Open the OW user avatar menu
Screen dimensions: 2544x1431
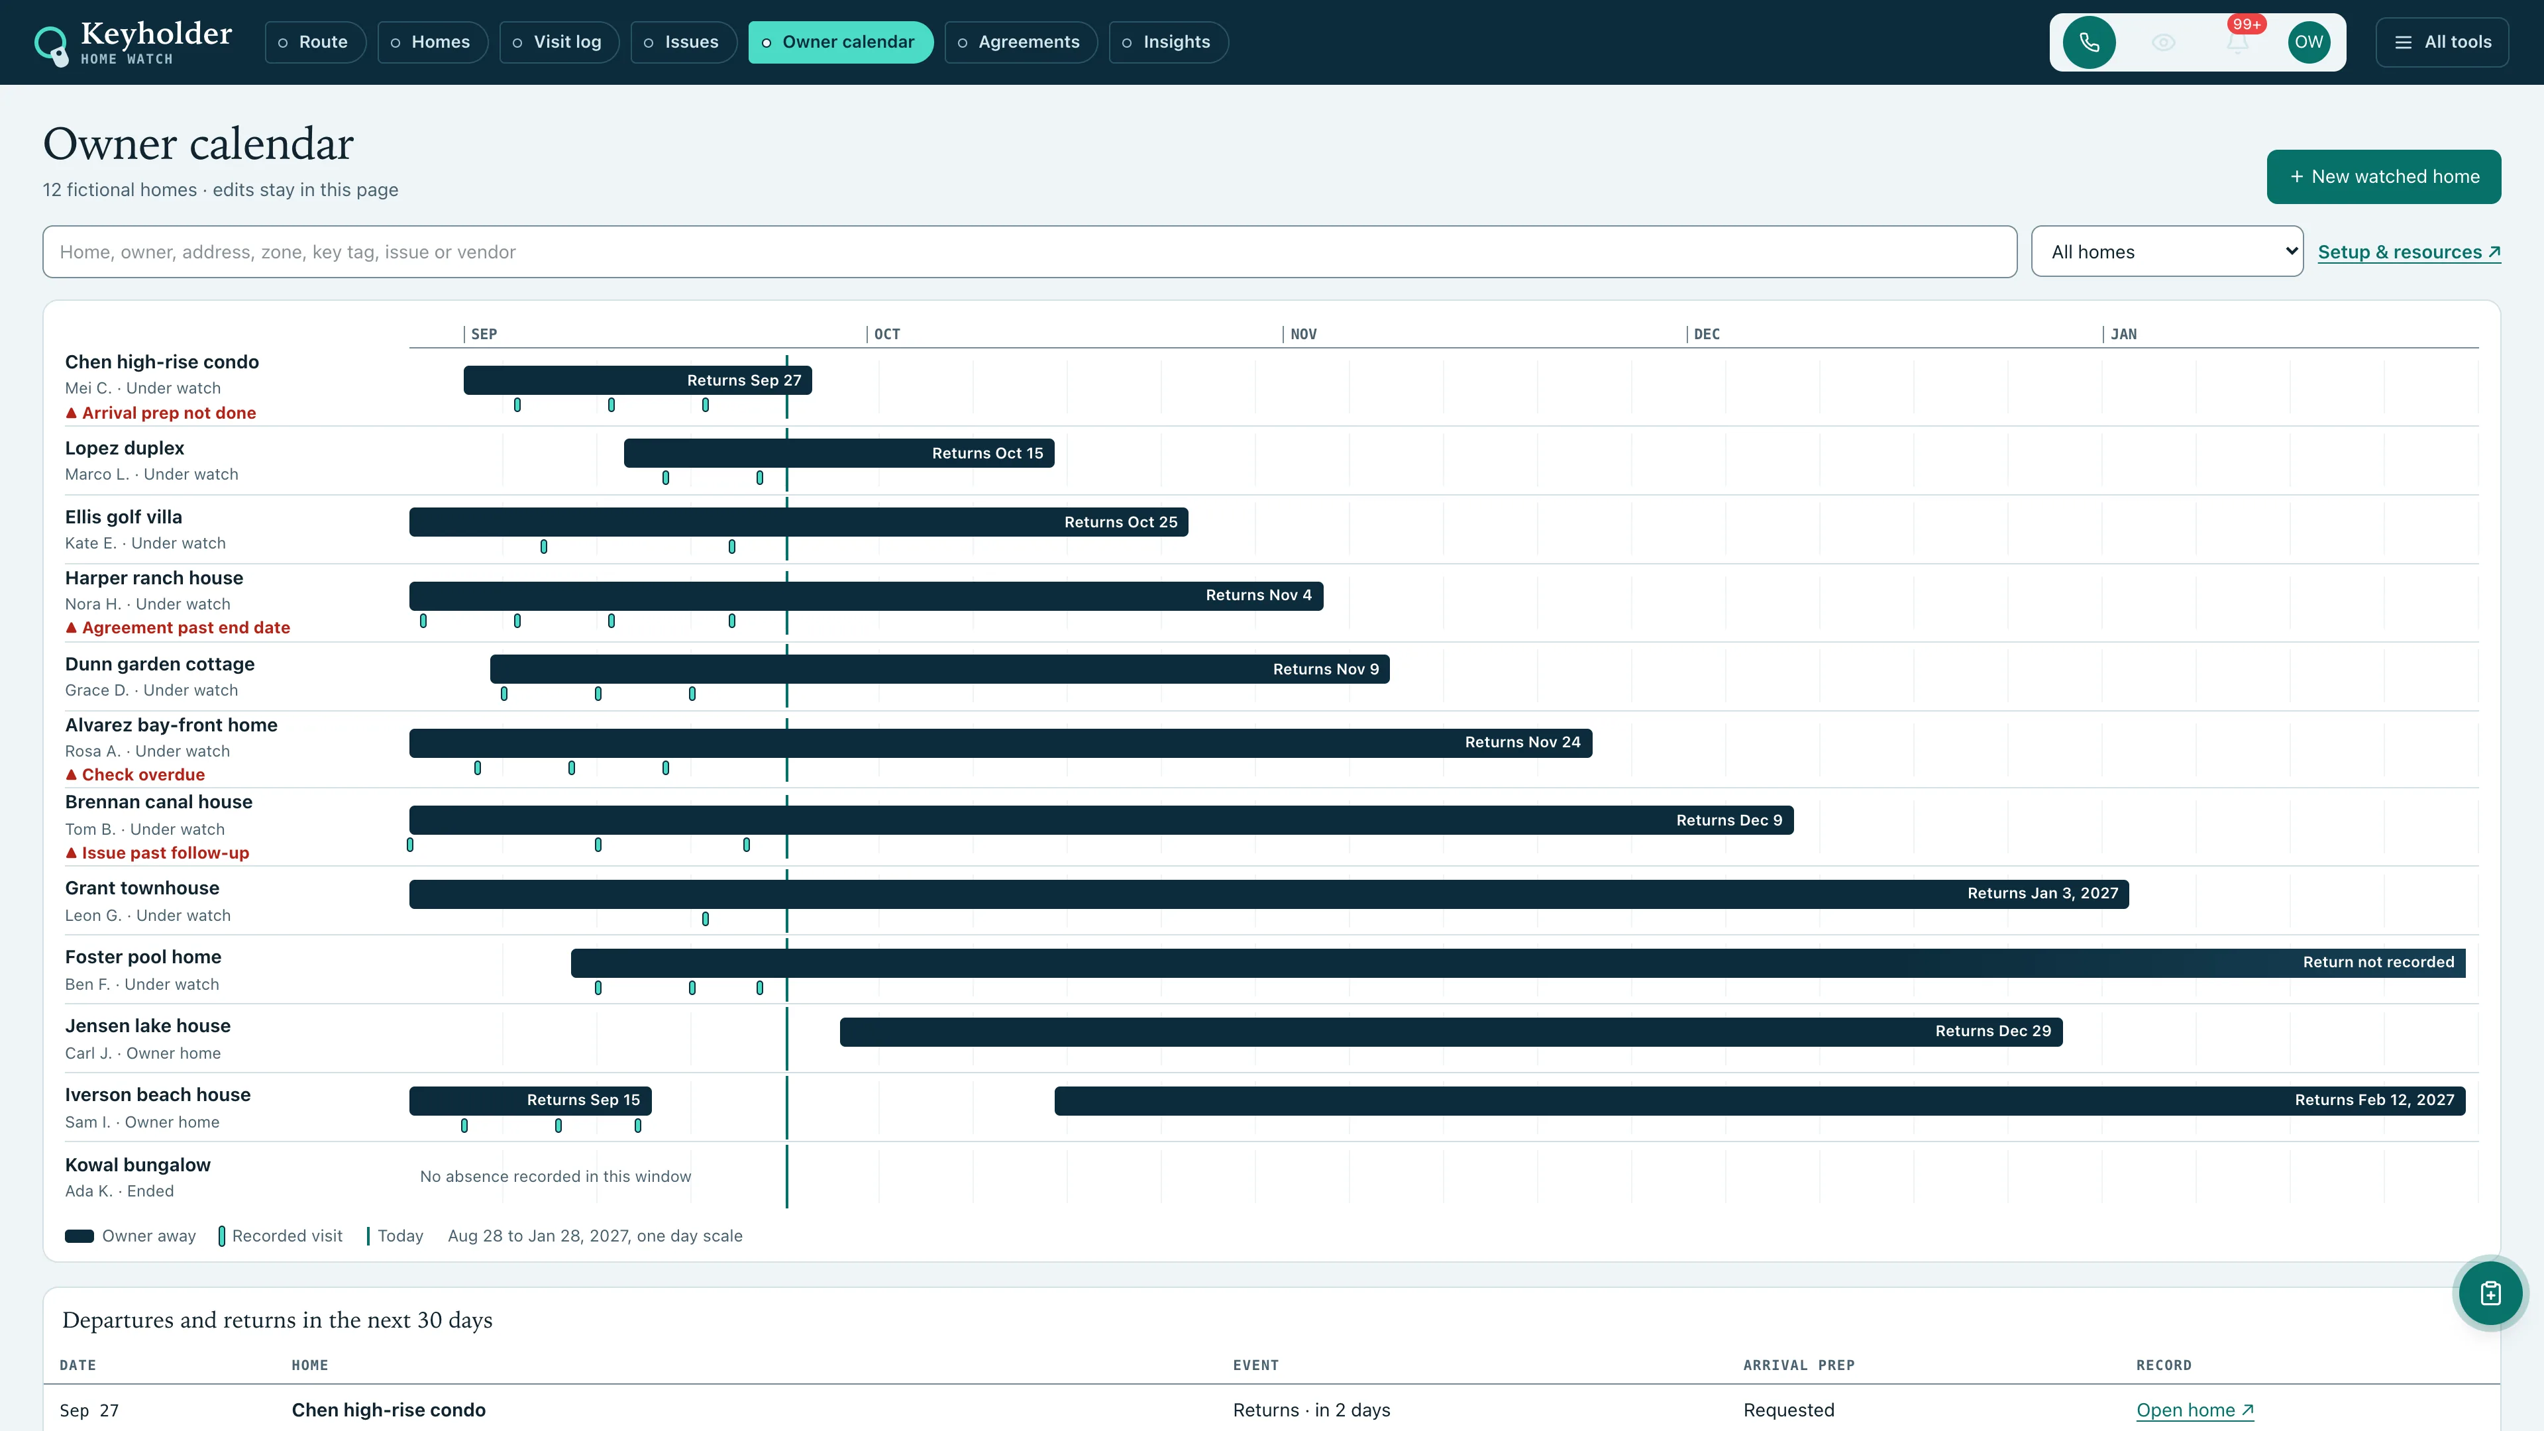click(2309, 42)
